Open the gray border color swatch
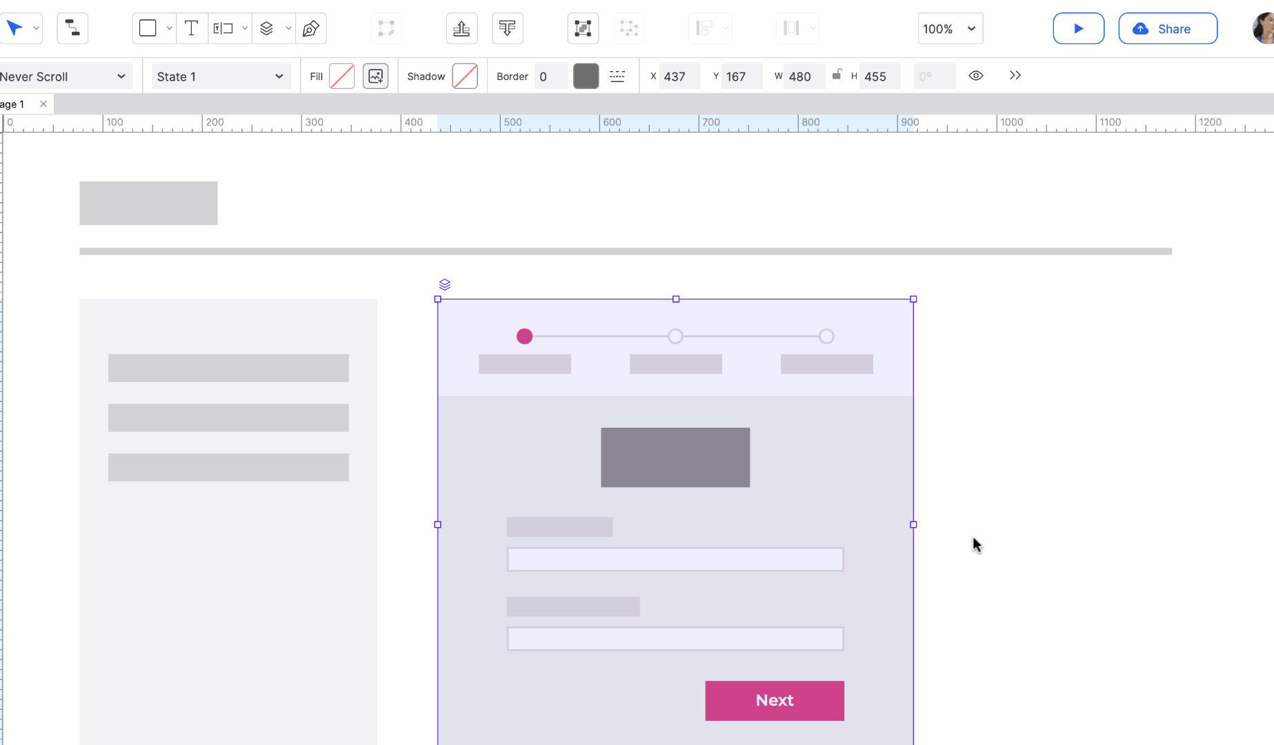The height and width of the screenshot is (745, 1274). coord(586,76)
